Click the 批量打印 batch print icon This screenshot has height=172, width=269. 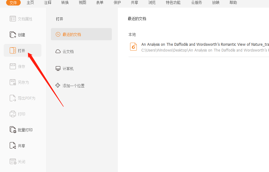[x=13, y=130]
